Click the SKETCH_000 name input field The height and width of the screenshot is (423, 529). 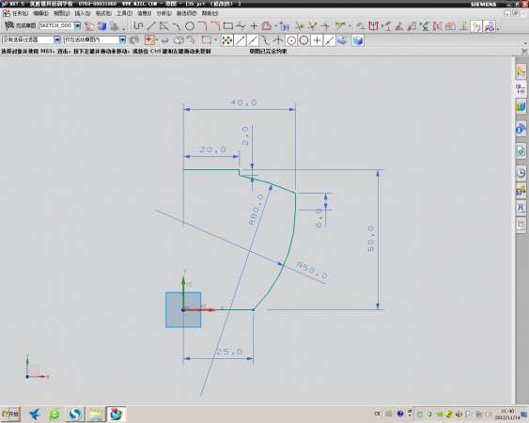(56, 25)
